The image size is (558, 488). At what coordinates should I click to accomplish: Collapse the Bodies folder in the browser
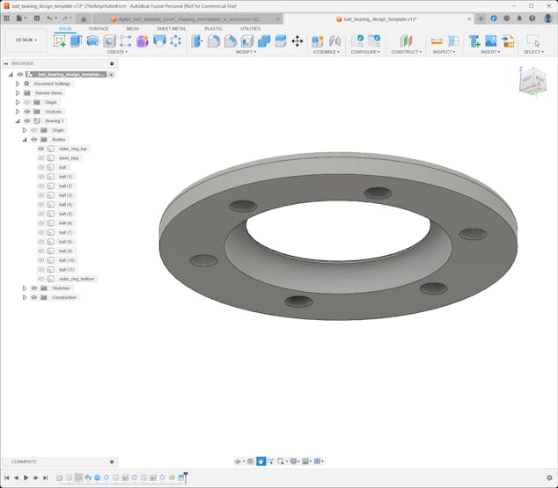[x=25, y=139]
